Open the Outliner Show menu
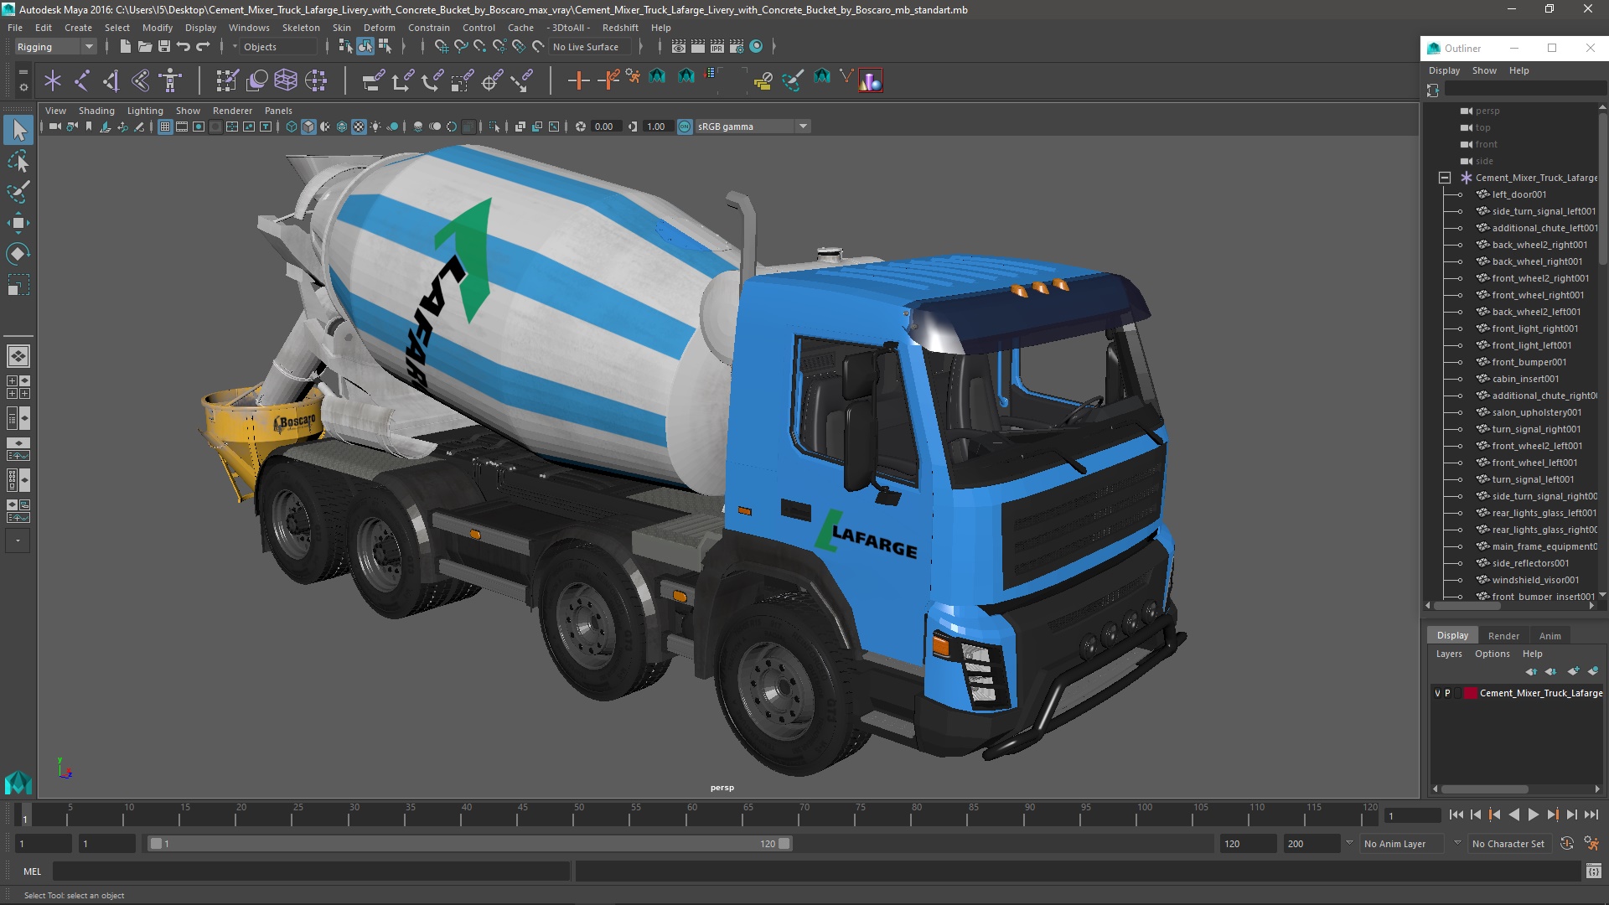This screenshot has width=1609, height=905. pyautogui.click(x=1484, y=70)
